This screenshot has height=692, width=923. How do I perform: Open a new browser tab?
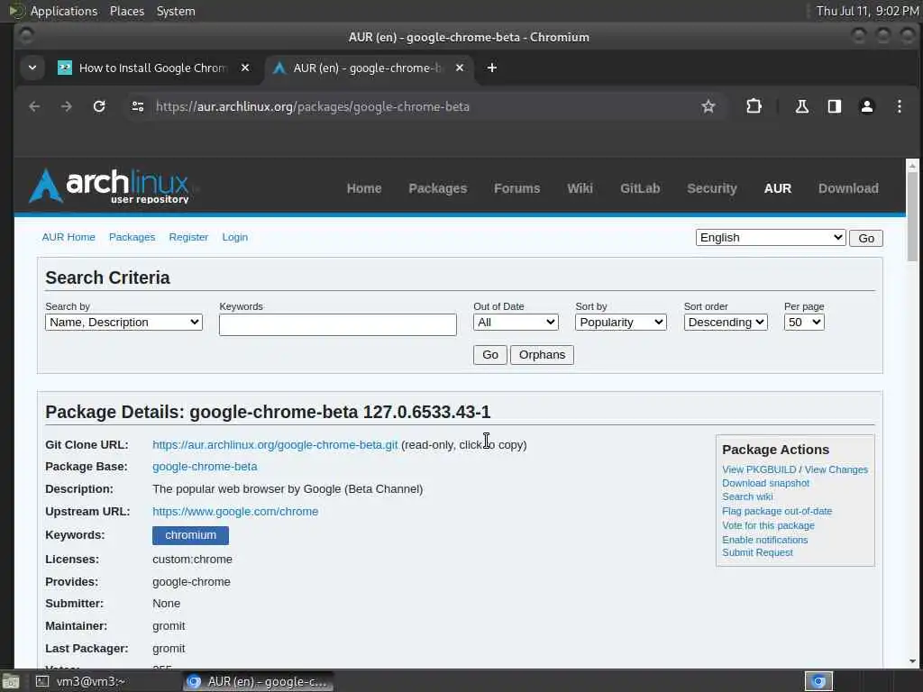[x=492, y=68]
